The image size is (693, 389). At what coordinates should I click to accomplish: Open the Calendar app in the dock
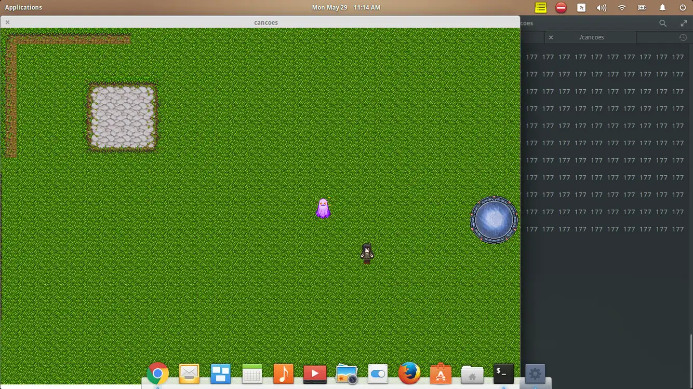point(252,373)
